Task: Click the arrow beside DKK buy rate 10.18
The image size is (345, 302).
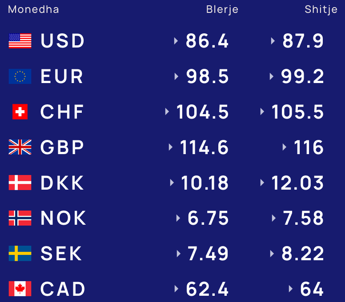Action: pos(172,183)
